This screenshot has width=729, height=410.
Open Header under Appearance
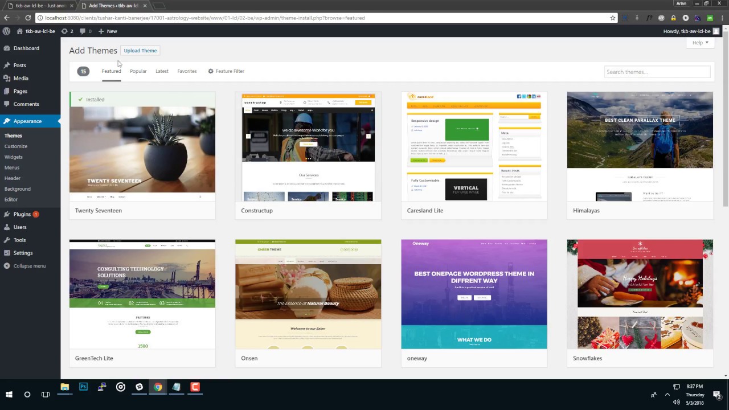click(x=13, y=178)
